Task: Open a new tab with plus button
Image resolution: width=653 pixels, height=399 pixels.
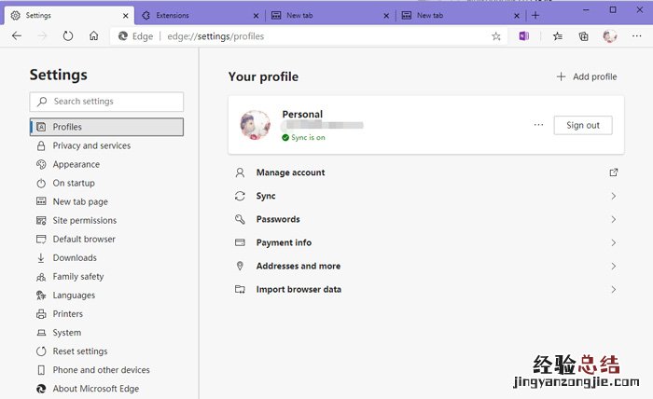Action: 535,15
